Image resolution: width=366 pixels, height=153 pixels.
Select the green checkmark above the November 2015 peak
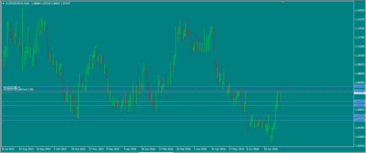pyautogui.click(x=95, y=47)
